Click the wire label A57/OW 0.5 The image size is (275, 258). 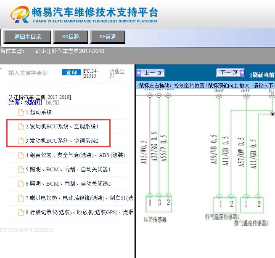241,152
